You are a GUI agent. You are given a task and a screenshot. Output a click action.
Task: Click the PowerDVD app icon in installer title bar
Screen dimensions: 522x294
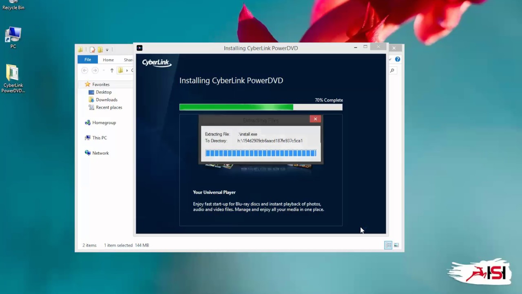[139, 48]
